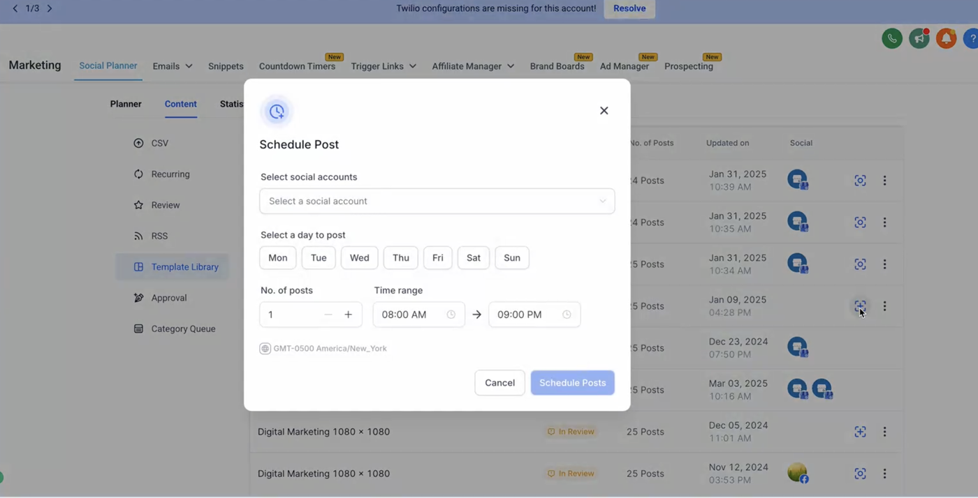Click the Resolve button in Twilio banner
Screen dimensions: 978x498
(x=629, y=8)
